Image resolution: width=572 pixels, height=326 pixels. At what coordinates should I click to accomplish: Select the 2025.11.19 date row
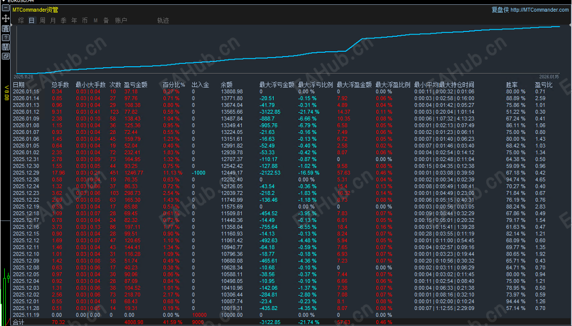(x=26, y=315)
